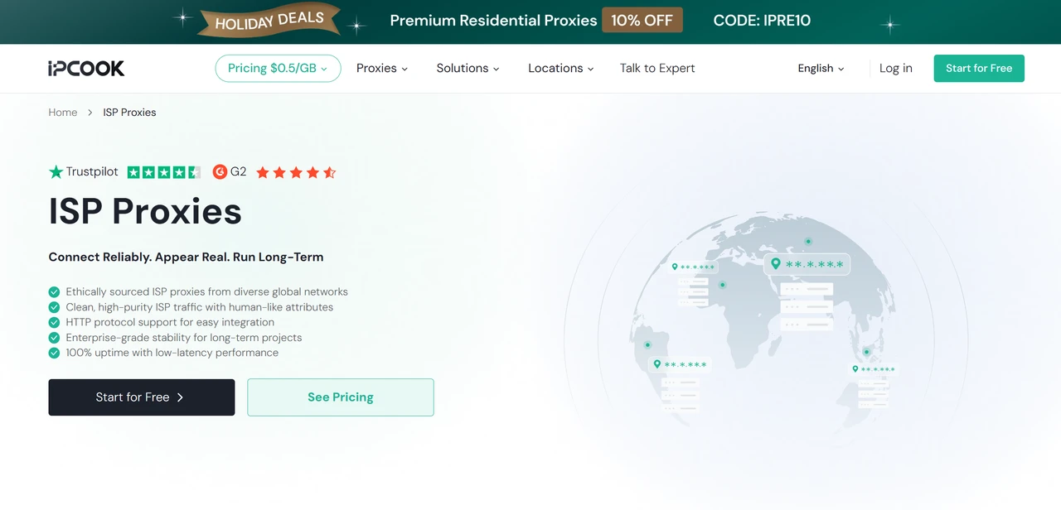Click the location pin on South America
Image resolution: width=1061 pixels, height=510 pixels.
click(657, 364)
